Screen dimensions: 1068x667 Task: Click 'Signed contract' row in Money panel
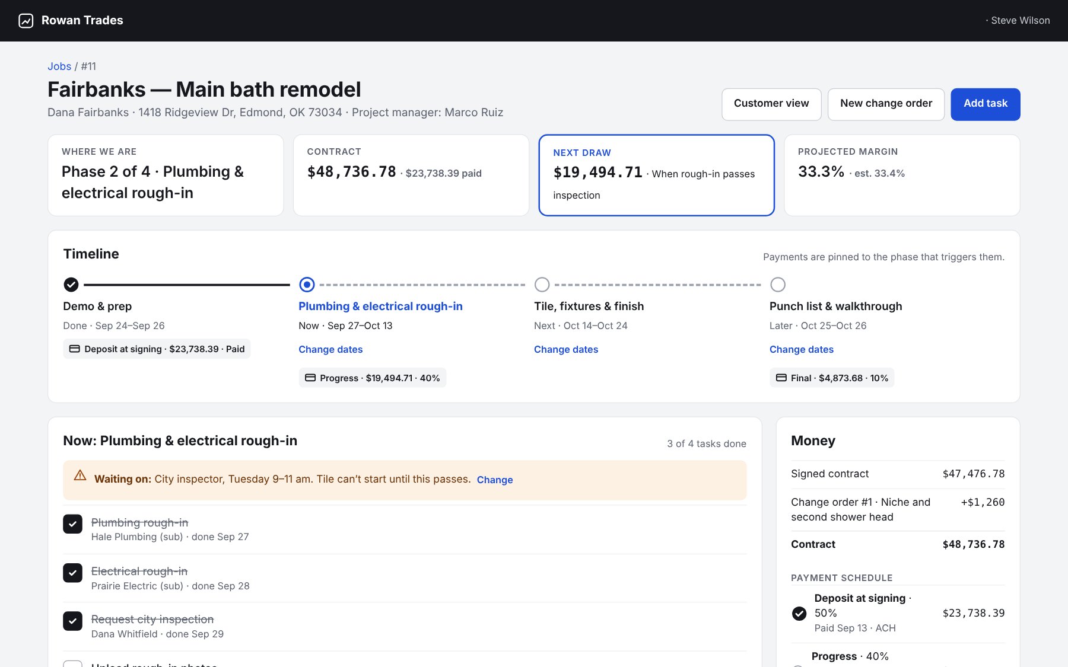click(898, 474)
